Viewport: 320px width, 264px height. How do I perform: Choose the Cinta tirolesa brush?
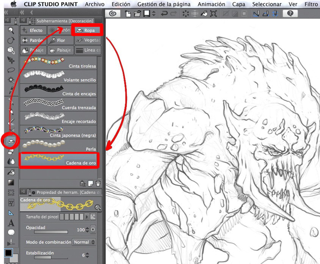coord(58,63)
